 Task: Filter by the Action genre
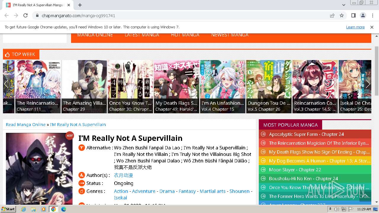point(121,191)
